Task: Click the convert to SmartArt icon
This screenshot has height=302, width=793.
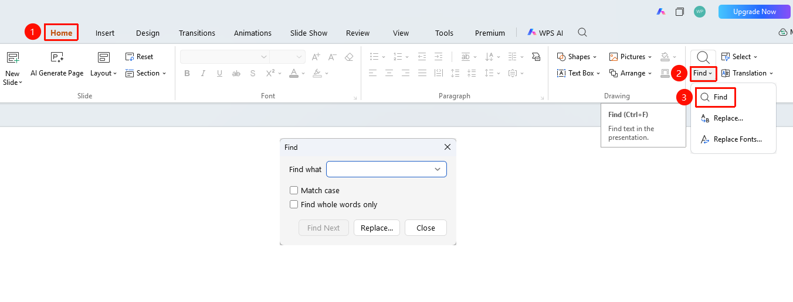Action: [536, 57]
